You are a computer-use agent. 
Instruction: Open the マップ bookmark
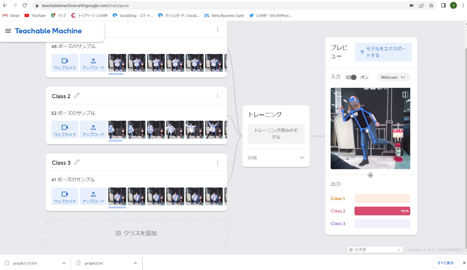pyautogui.click(x=59, y=15)
